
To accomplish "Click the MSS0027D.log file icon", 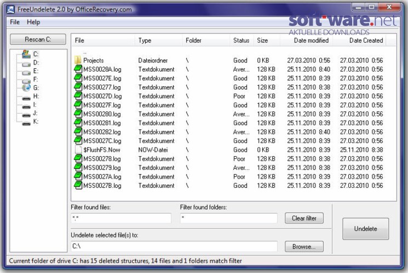I will point(78,96).
